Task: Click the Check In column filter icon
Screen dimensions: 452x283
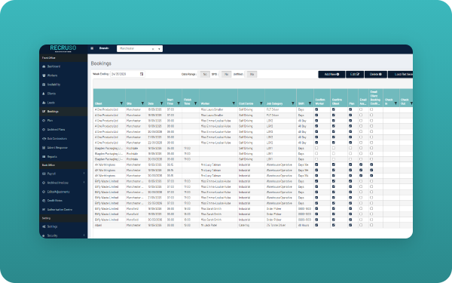Action: click(395, 103)
